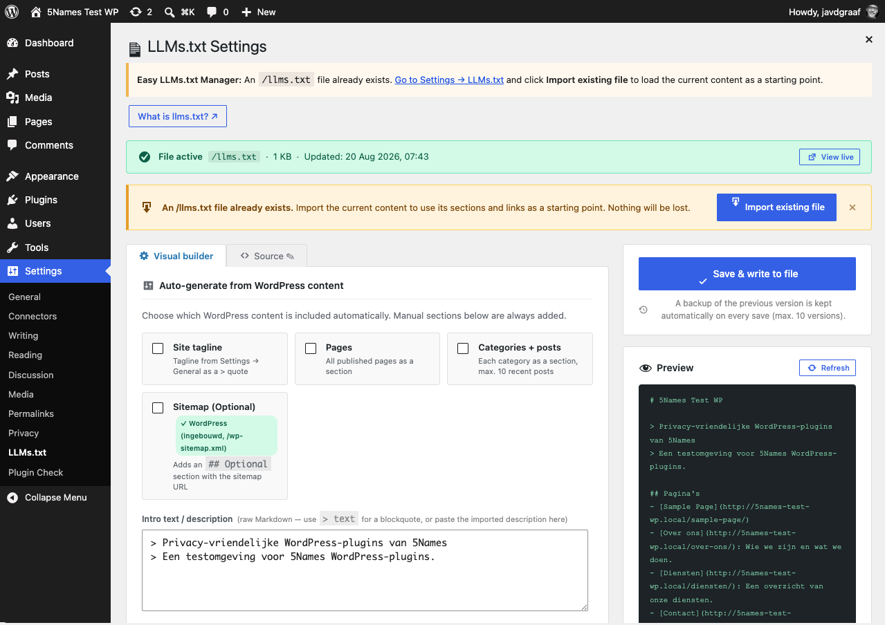Click the green File active checkmark icon
885x625 pixels.
145,157
